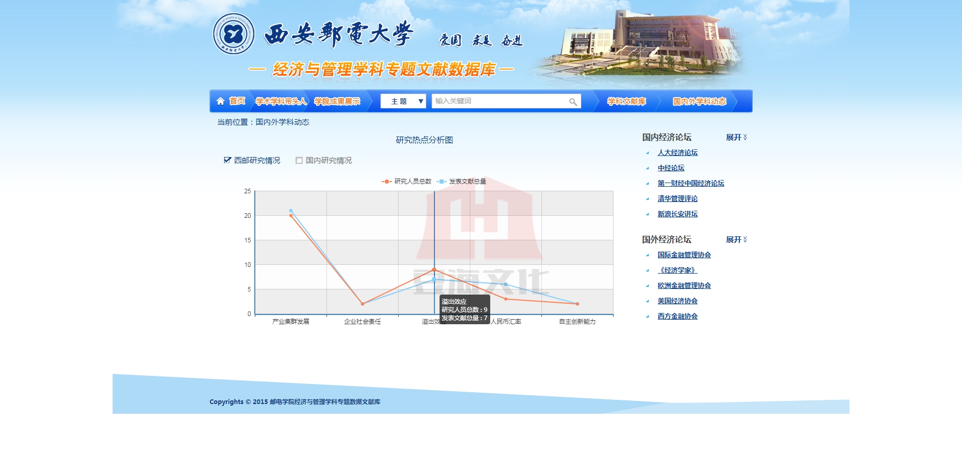The width and height of the screenshot is (962, 471).
Task: Go to 学科文献库 in navigation bar
Action: coord(626,101)
